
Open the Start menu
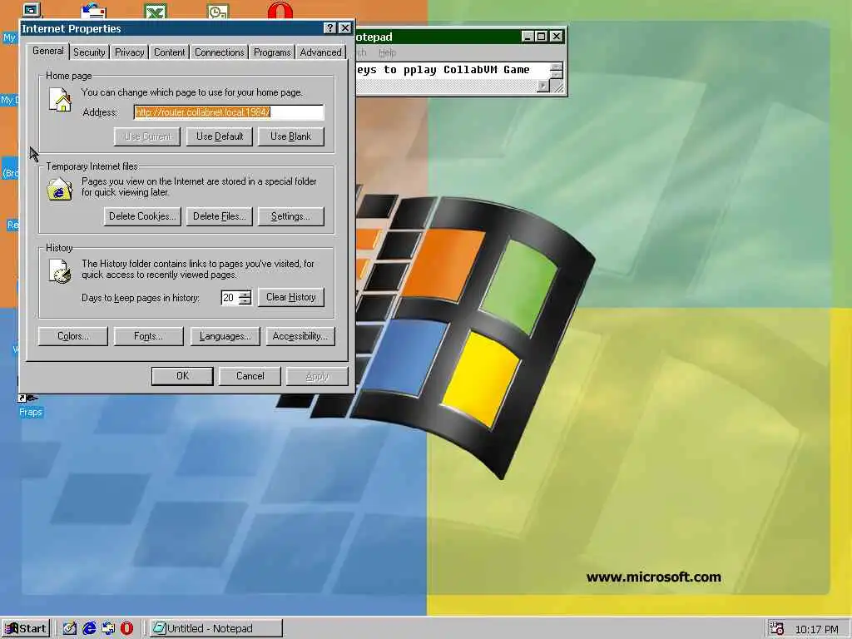click(26, 629)
